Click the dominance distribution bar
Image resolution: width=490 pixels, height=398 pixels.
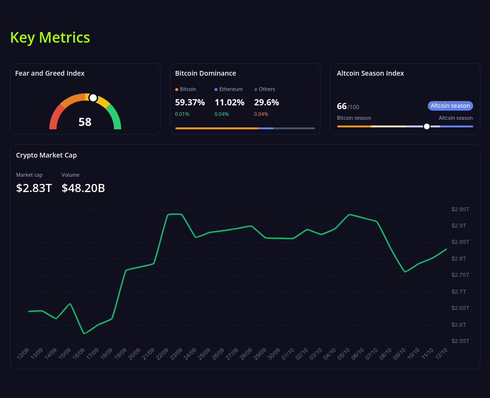pyautogui.click(x=245, y=128)
